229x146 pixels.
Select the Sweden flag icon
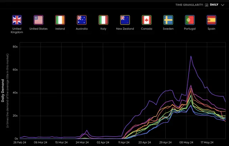click(x=168, y=20)
